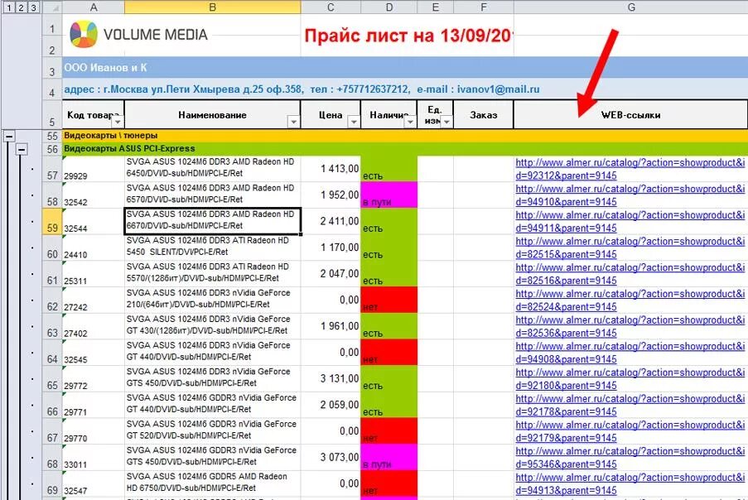Select the Radeon HD 6670 name cell
748x500 pixels.
(213, 221)
